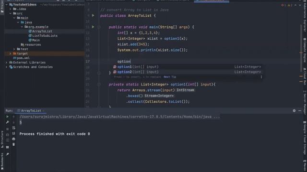Open Secret Manager side panel
Image resolution: width=307 pixels, height=172 pixels.
tap(305, 102)
